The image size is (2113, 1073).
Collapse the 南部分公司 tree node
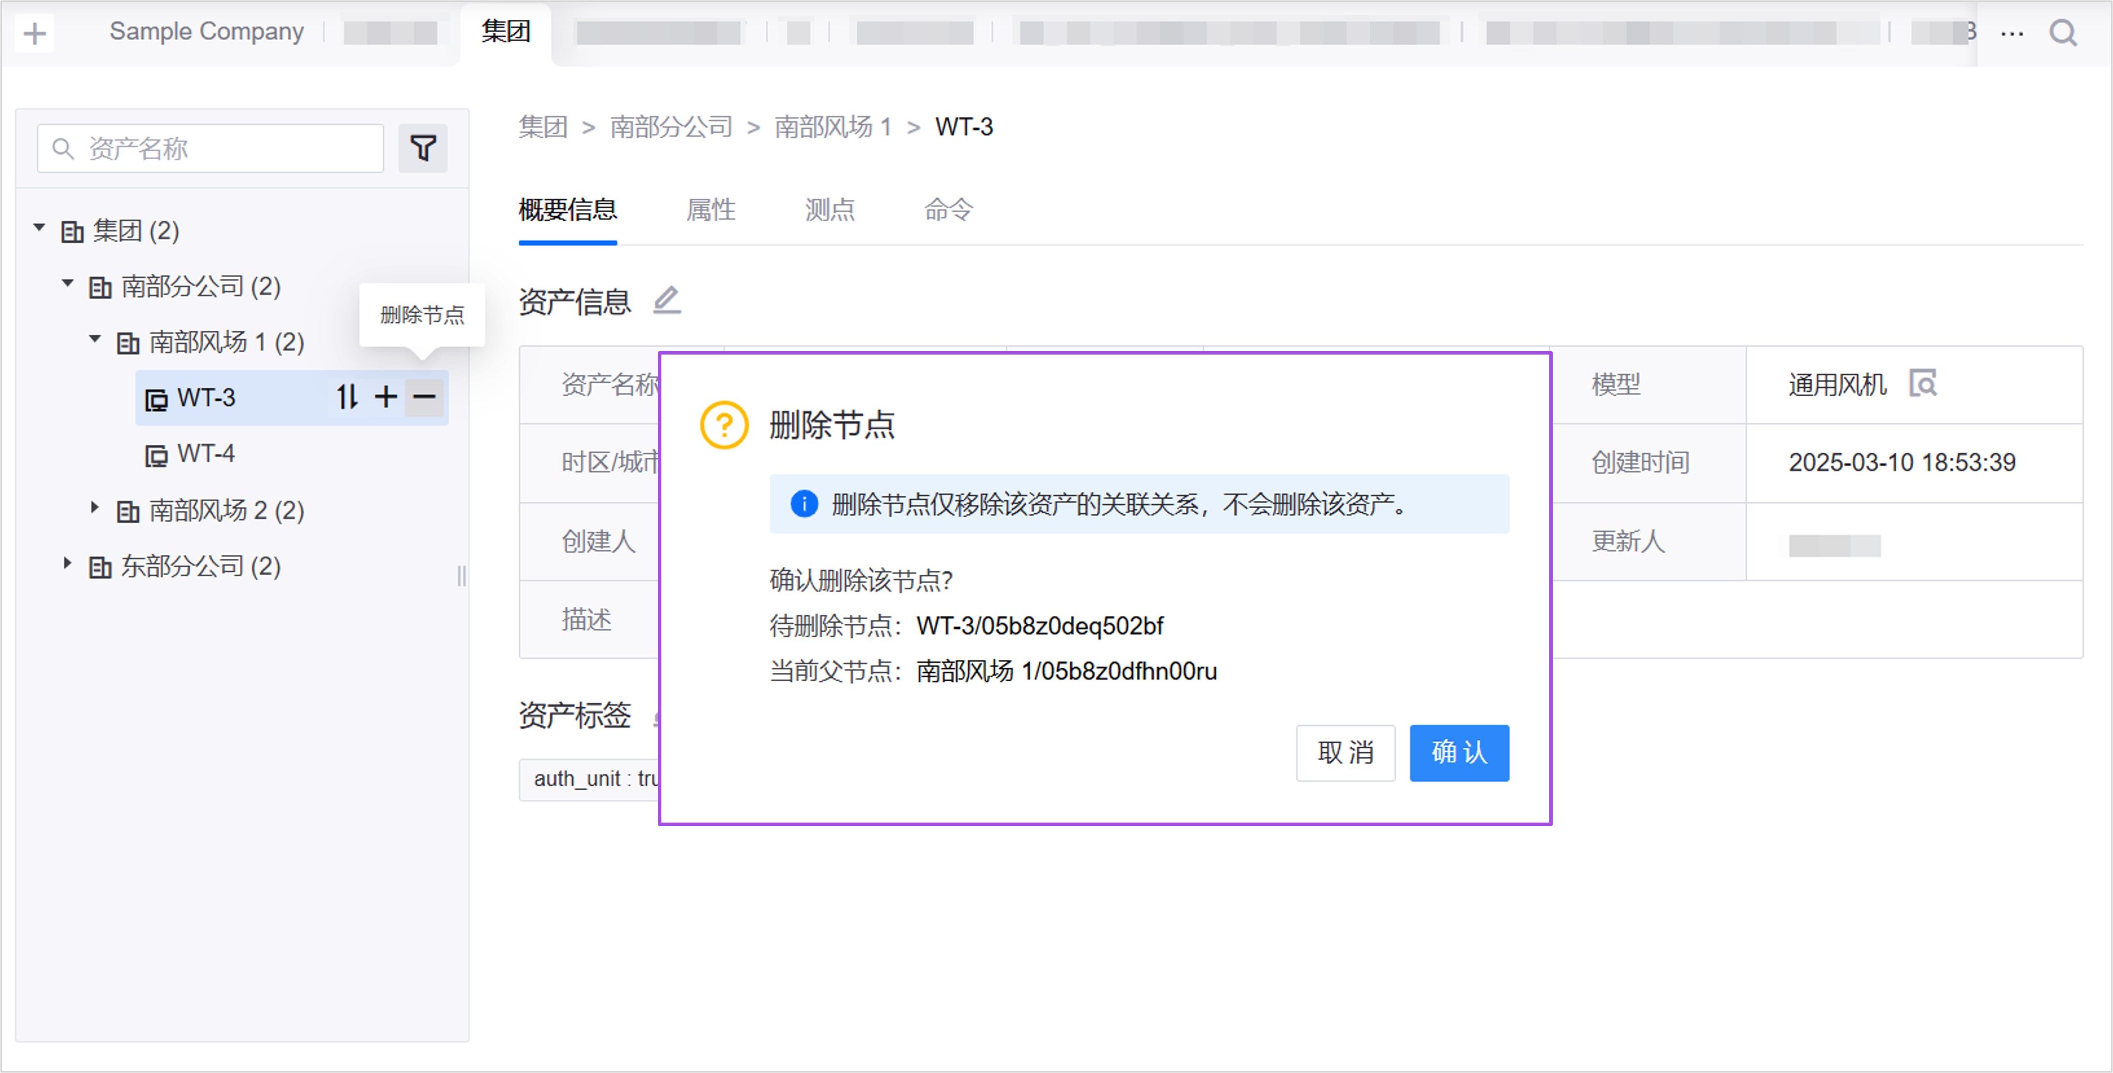pyautogui.click(x=68, y=284)
